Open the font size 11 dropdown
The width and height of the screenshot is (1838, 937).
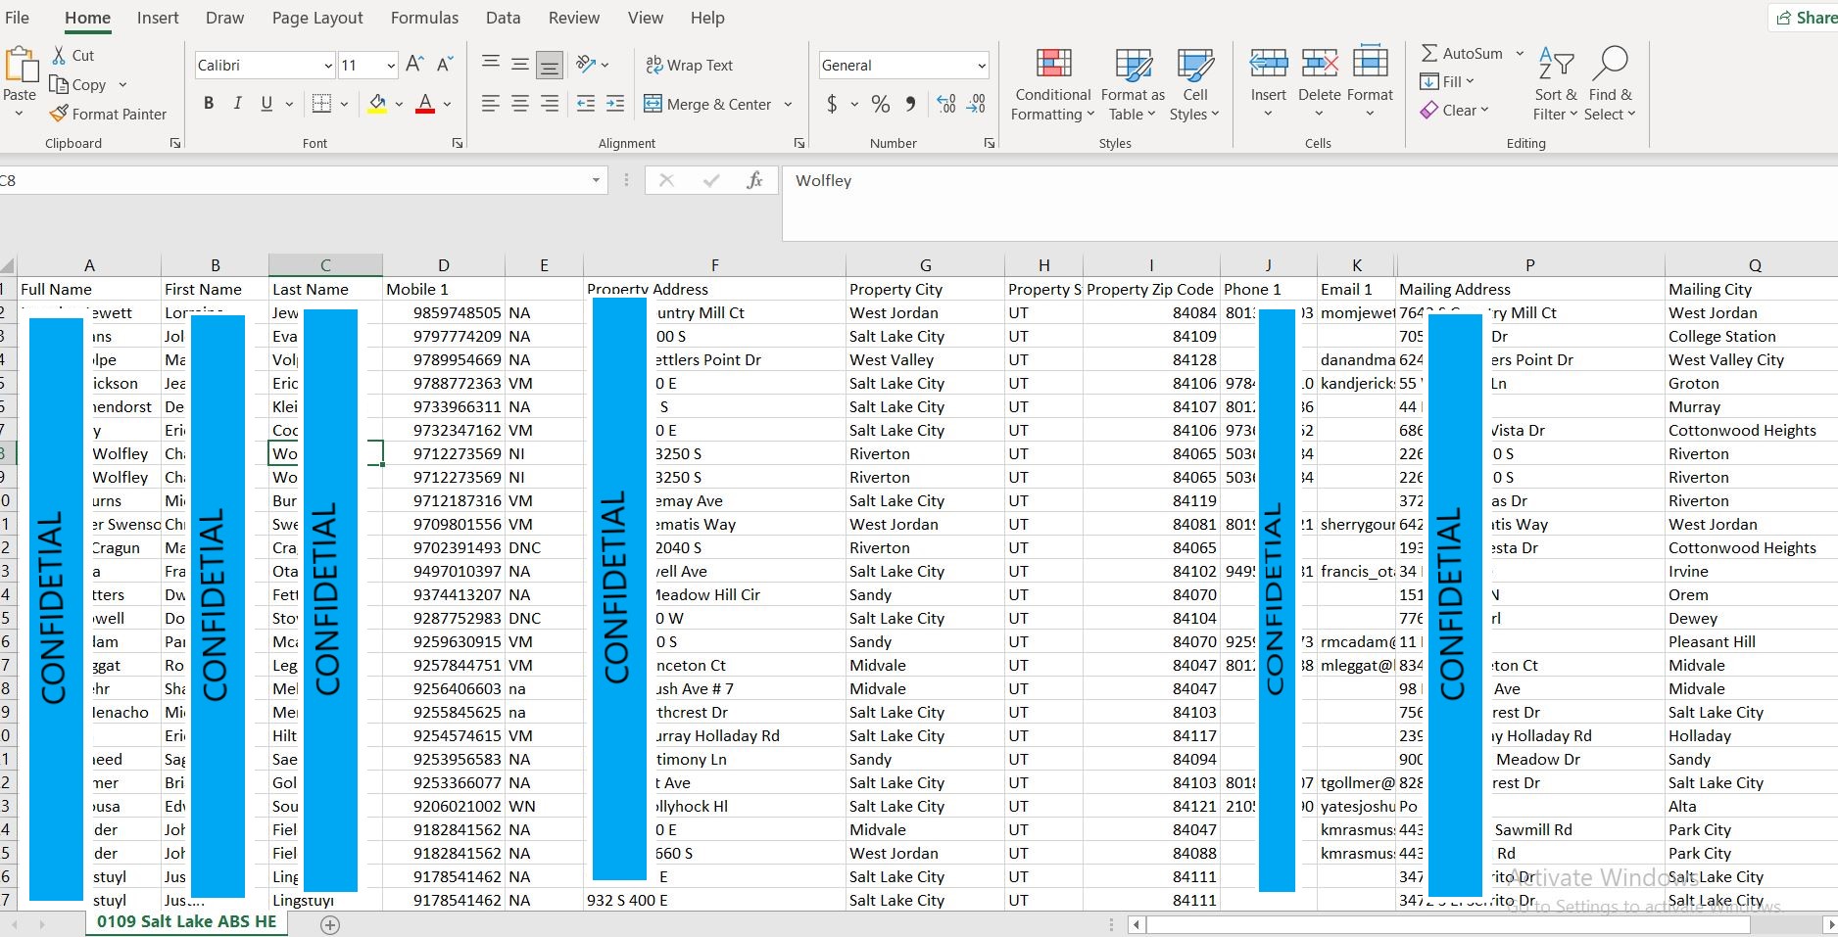pos(391,66)
